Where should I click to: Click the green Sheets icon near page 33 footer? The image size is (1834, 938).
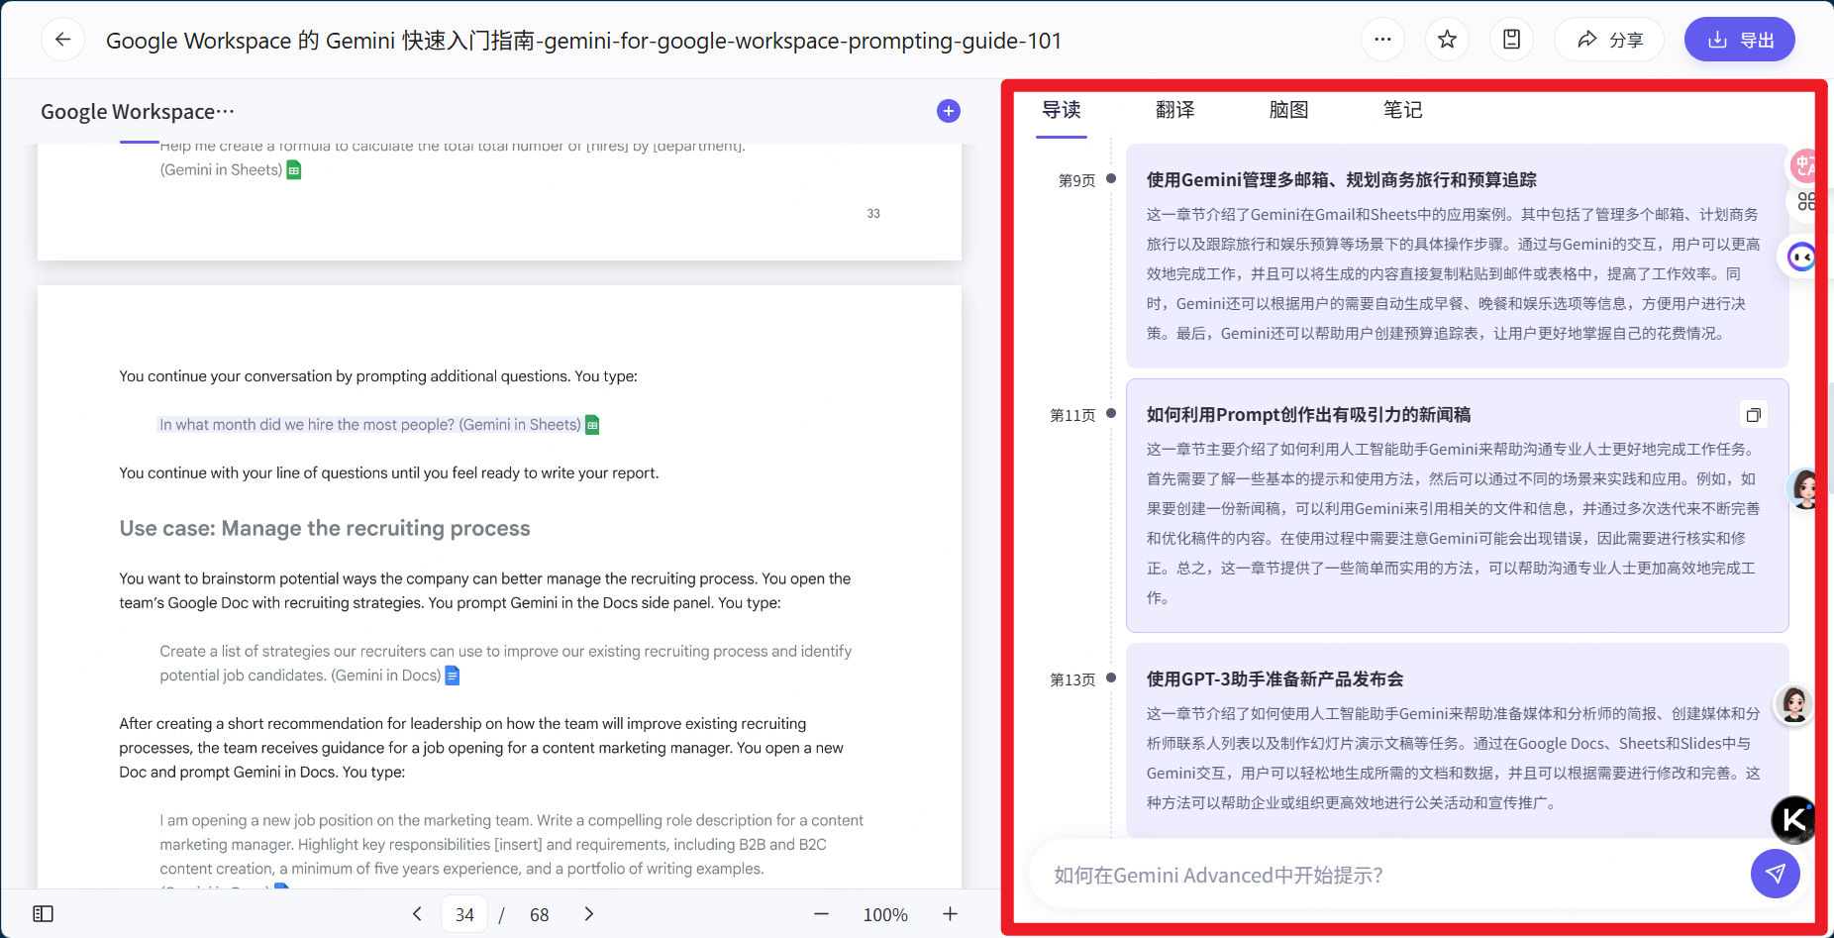[293, 170]
